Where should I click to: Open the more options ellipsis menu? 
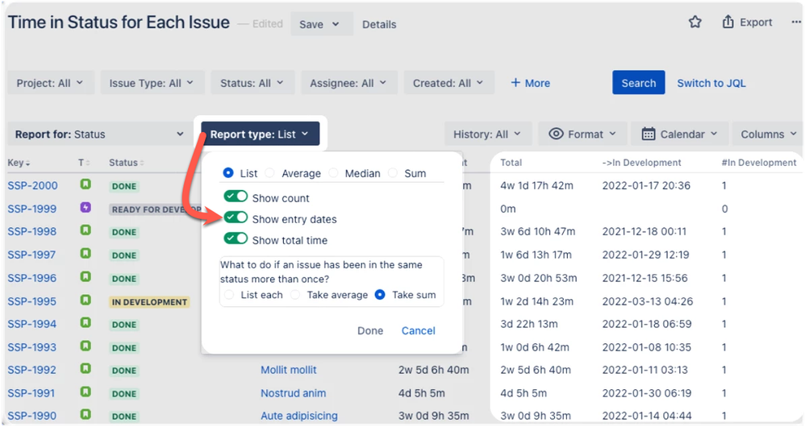(796, 22)
